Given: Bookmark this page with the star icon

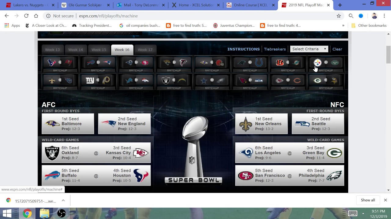Looking at the screenshot, I should [x=338, y=16].
